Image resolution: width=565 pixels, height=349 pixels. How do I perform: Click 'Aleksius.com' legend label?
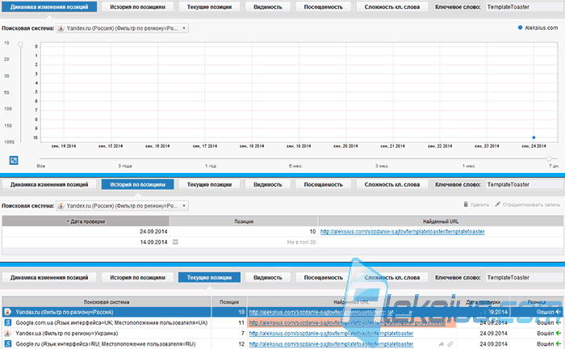(x=542, y=27)
